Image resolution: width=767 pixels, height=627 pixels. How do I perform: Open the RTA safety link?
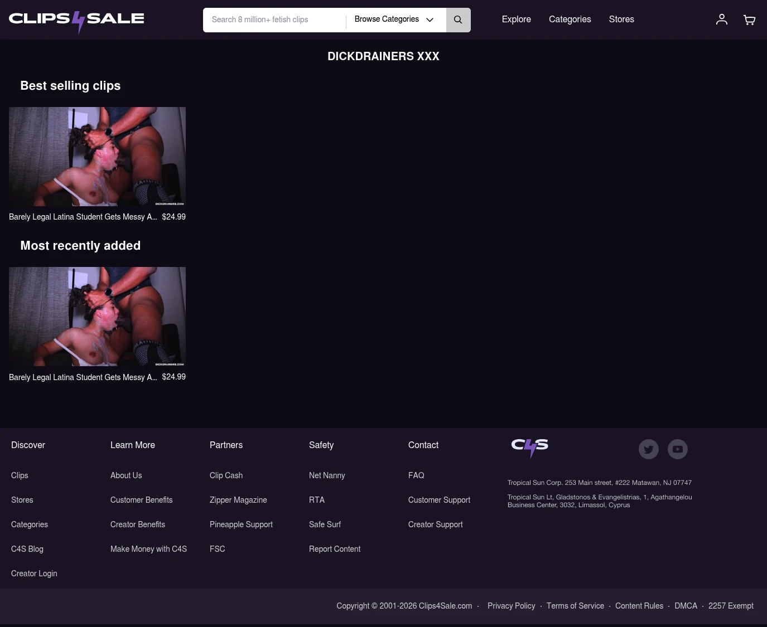coord(317,500)
